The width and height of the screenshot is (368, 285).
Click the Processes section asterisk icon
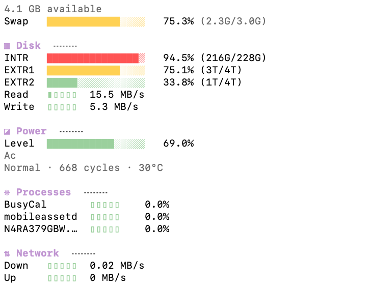[x=7, y=192]
